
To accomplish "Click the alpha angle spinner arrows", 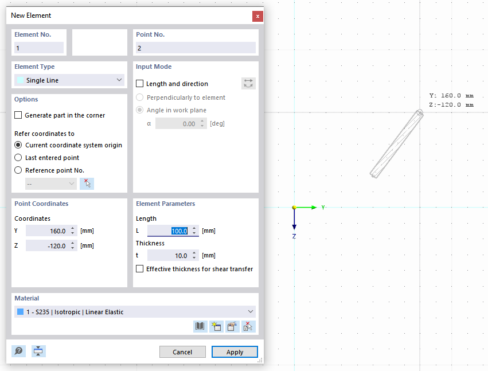I will tap(202, 123).
